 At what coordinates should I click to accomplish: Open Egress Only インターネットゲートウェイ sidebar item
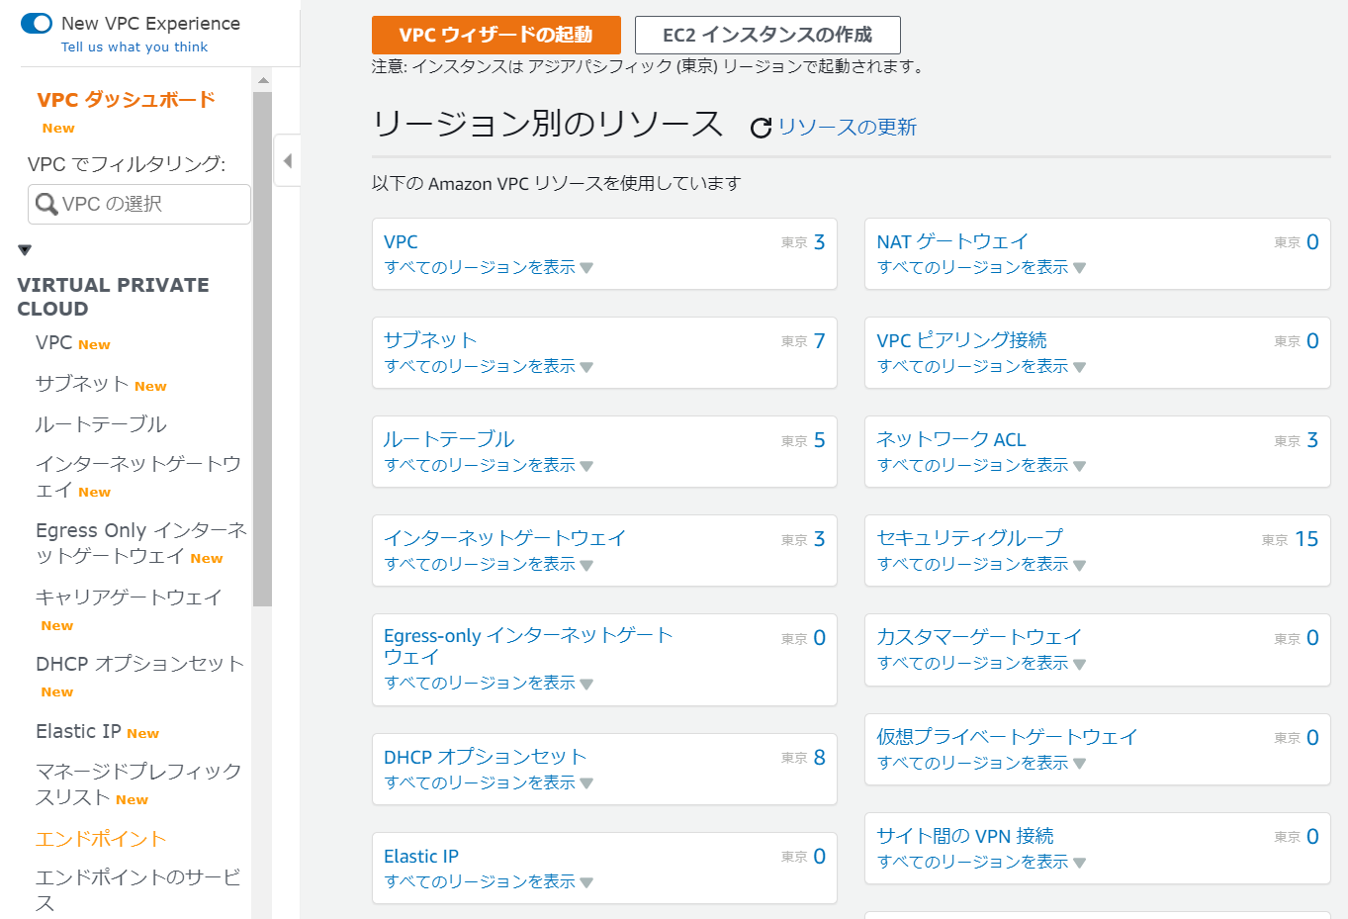[141, 543]
